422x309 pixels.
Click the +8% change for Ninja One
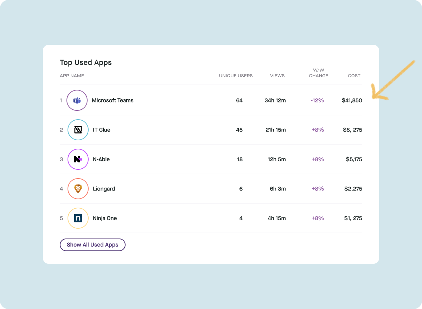[x=318, y=218]
